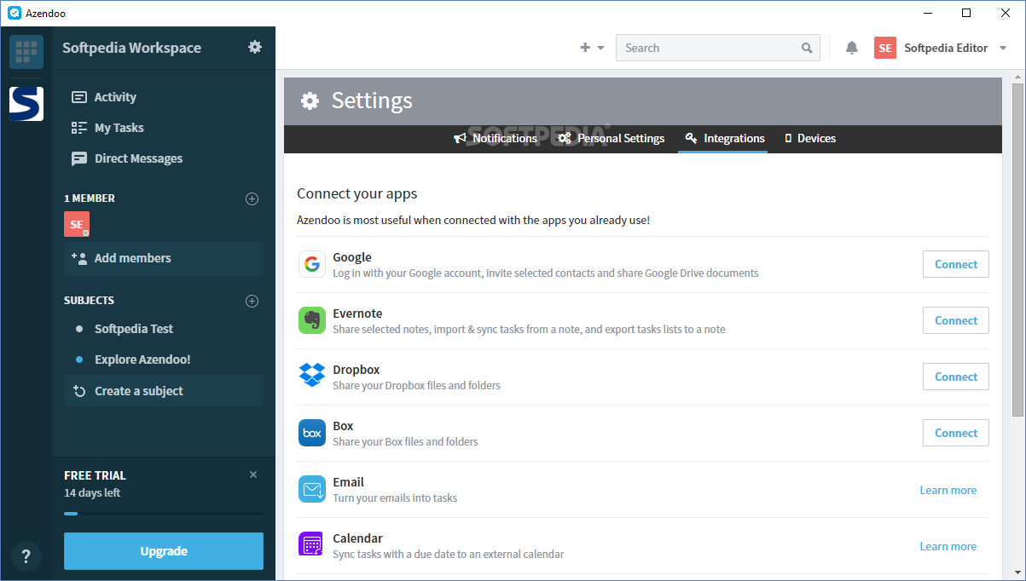The height and width of the screenshot is (581, 1026).
Task: Click the Google logo icon
Action: 312,264
